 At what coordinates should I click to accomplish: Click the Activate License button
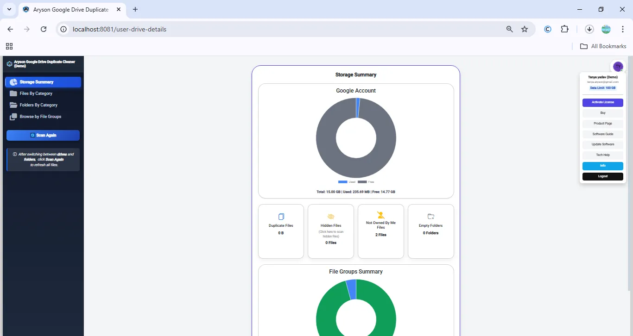602,102
